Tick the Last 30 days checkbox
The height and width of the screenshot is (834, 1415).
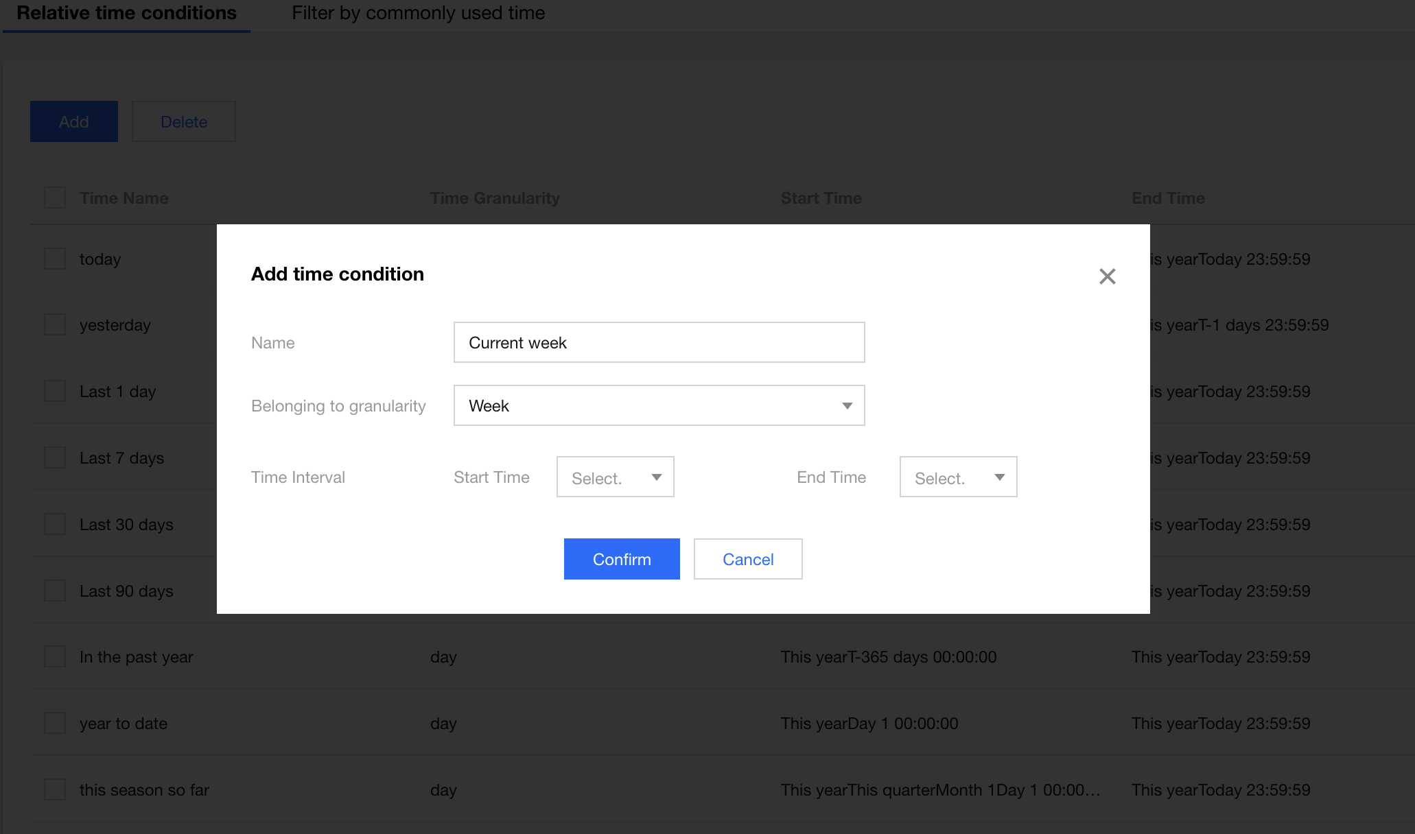click(55, 524)
